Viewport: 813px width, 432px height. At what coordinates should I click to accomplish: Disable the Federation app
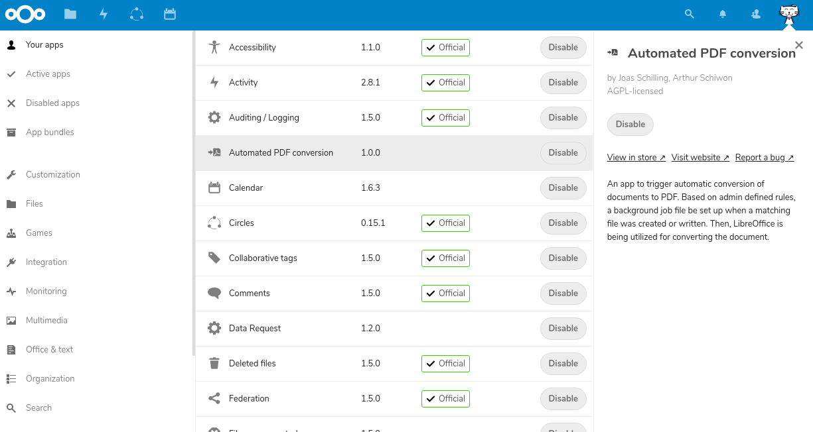pyautogui.click(x=563, y=398)
